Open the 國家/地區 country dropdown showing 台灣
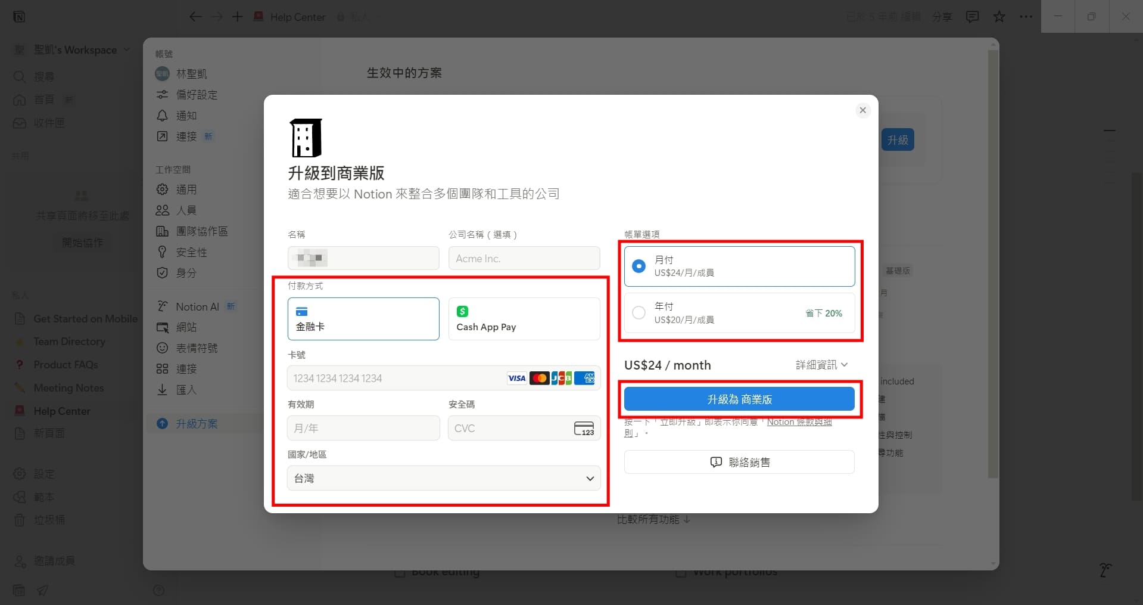Image resolution: width=1143 pixels, height=605 pixels. [x=443, y=478]
